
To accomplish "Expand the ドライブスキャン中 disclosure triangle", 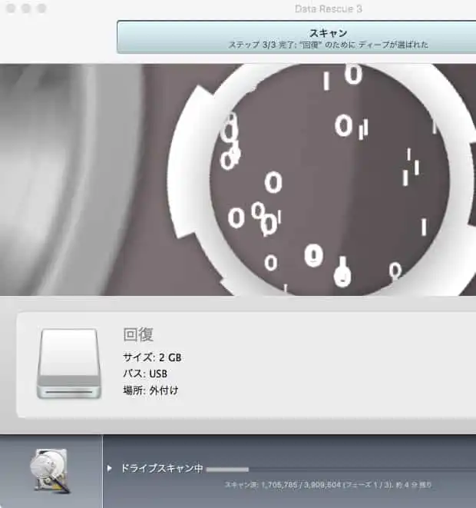I will pyautogui.click(x=109, y=468).
